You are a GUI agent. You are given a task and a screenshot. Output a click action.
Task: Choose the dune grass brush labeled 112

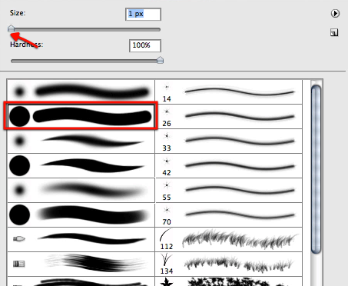pyautogui.click(x=229, y=239)
